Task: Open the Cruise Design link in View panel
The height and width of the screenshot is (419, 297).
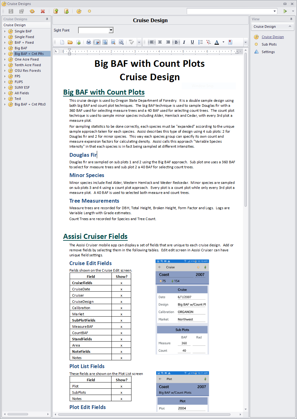Action: pyautogui.click(x=273, y=37)
